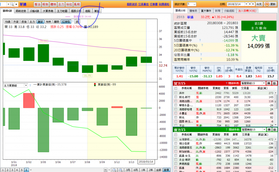Click the date field 2018/3/14
The image size is (279, 172).
point(236,4)
